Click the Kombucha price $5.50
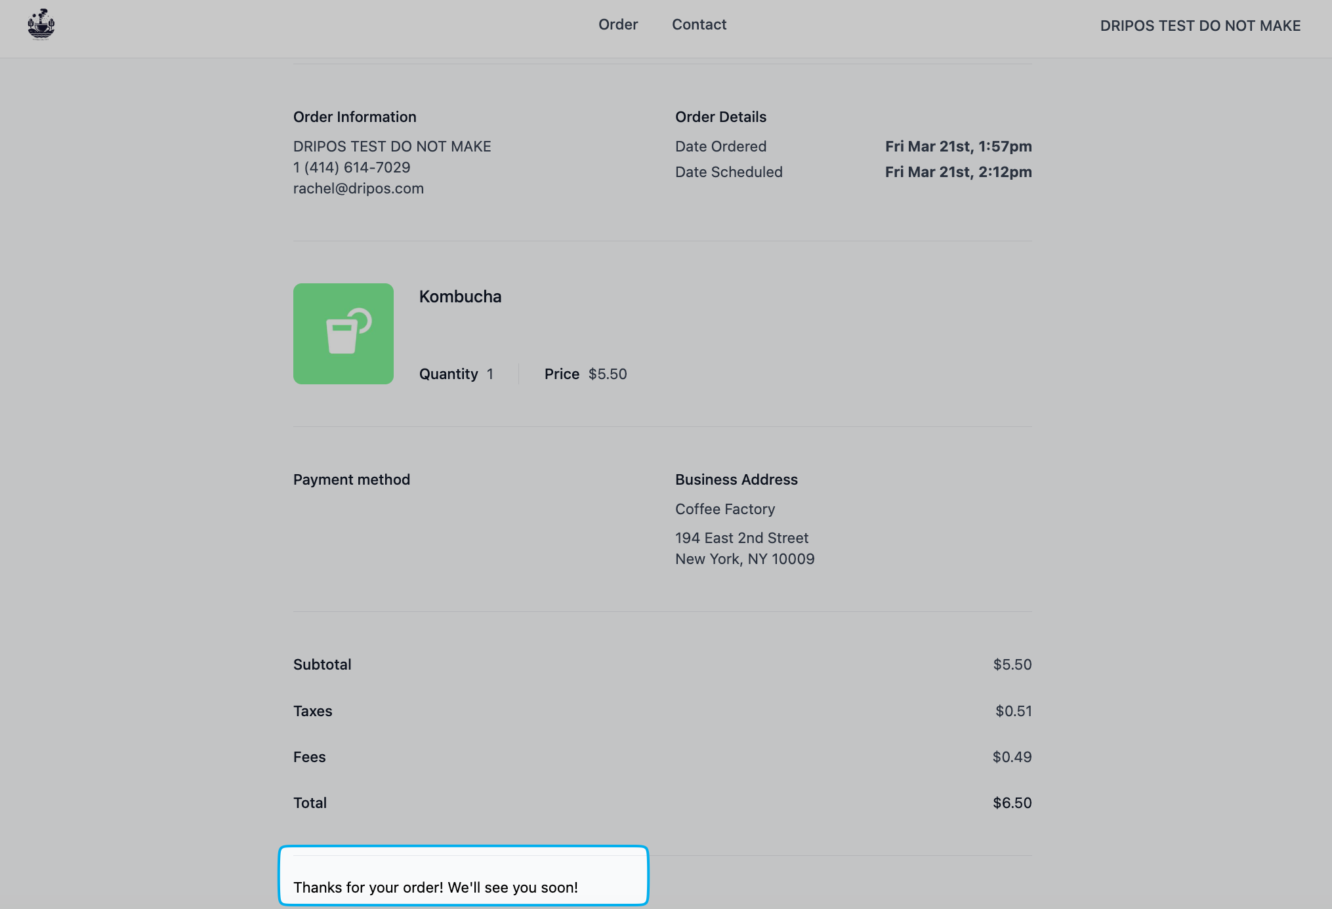 607,374
